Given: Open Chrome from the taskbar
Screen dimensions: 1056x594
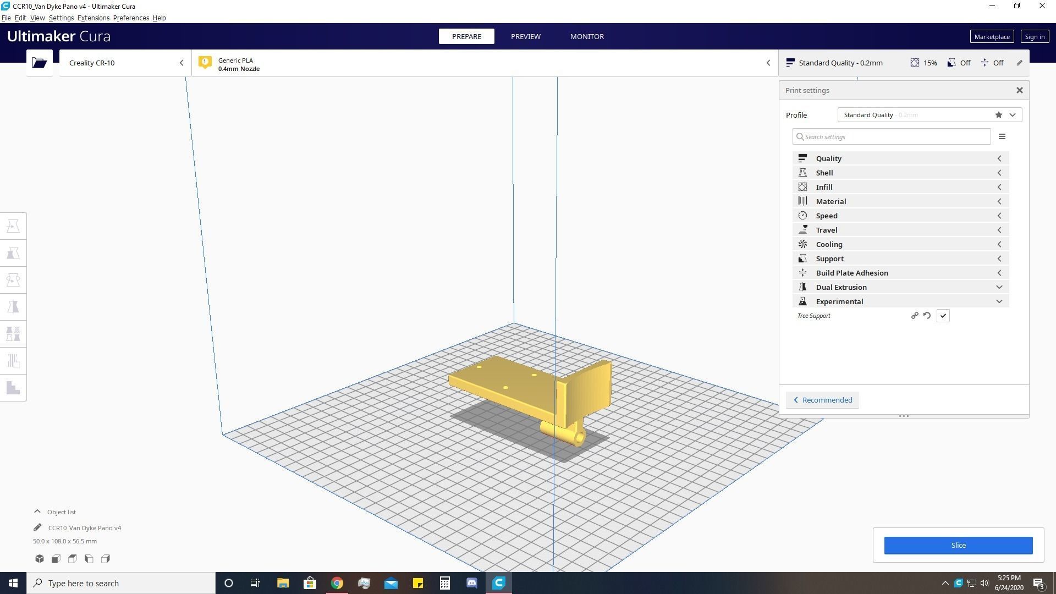Looking at the screenshot, I should pos(337,583).
